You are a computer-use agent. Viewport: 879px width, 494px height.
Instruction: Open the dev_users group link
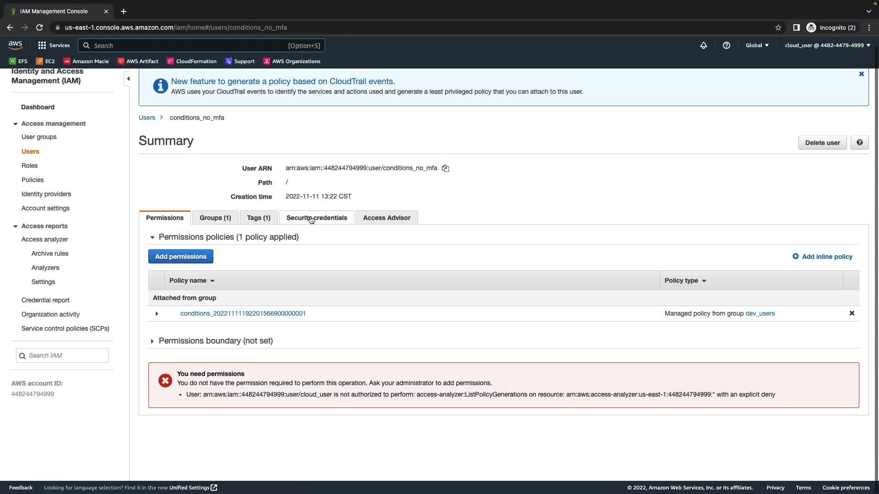[760, 314]
